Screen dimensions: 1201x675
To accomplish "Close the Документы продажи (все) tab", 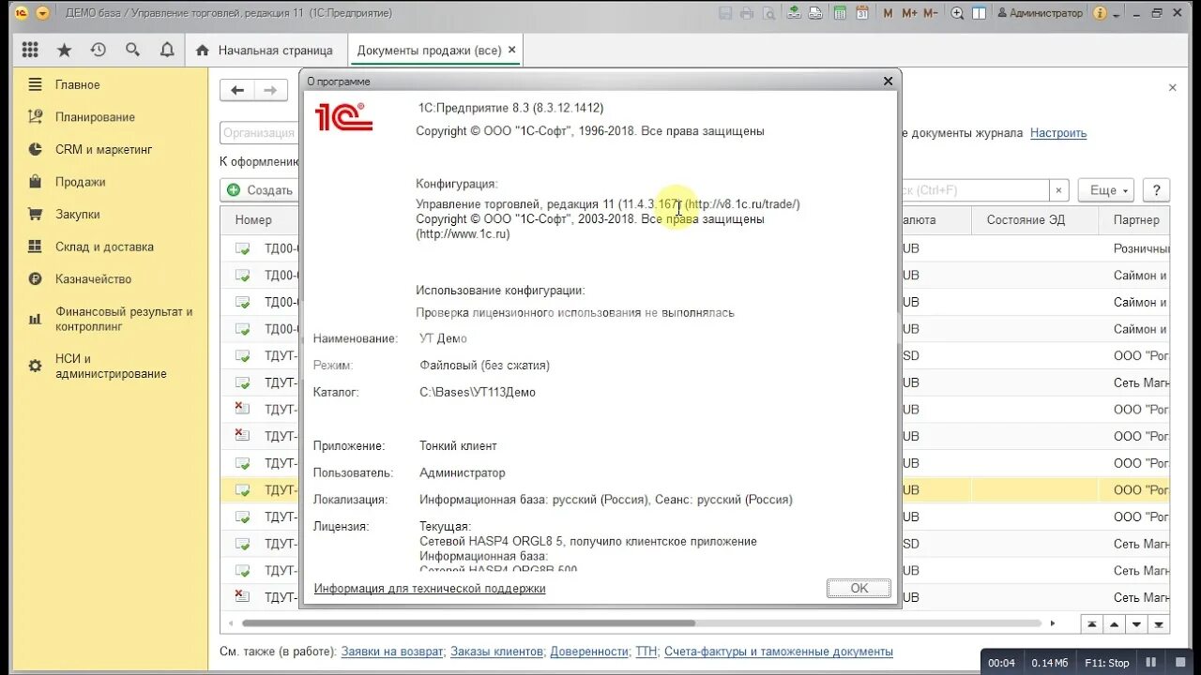I will [x=511, y=51].
